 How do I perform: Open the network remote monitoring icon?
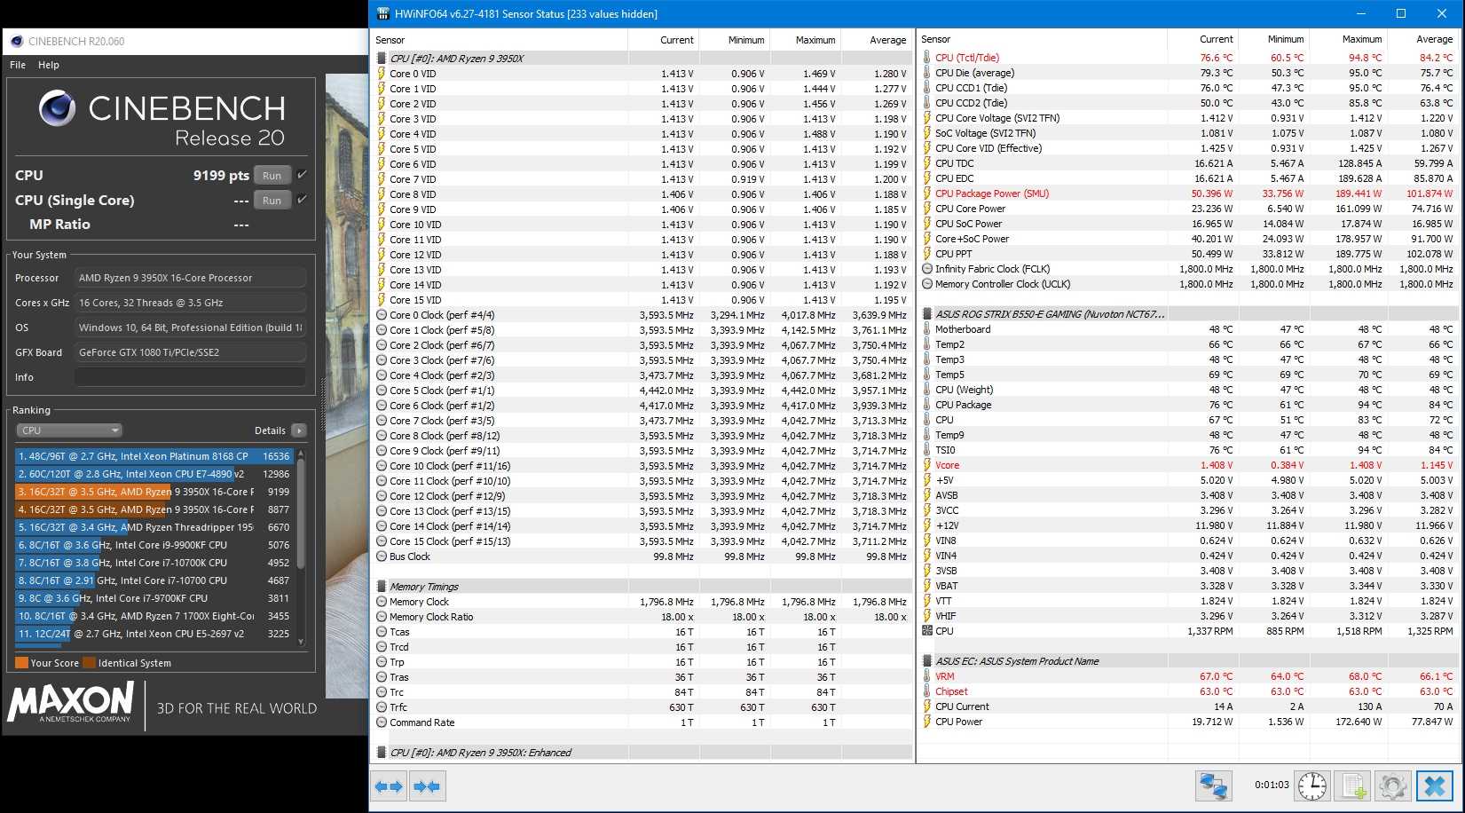pos(1213,786)
